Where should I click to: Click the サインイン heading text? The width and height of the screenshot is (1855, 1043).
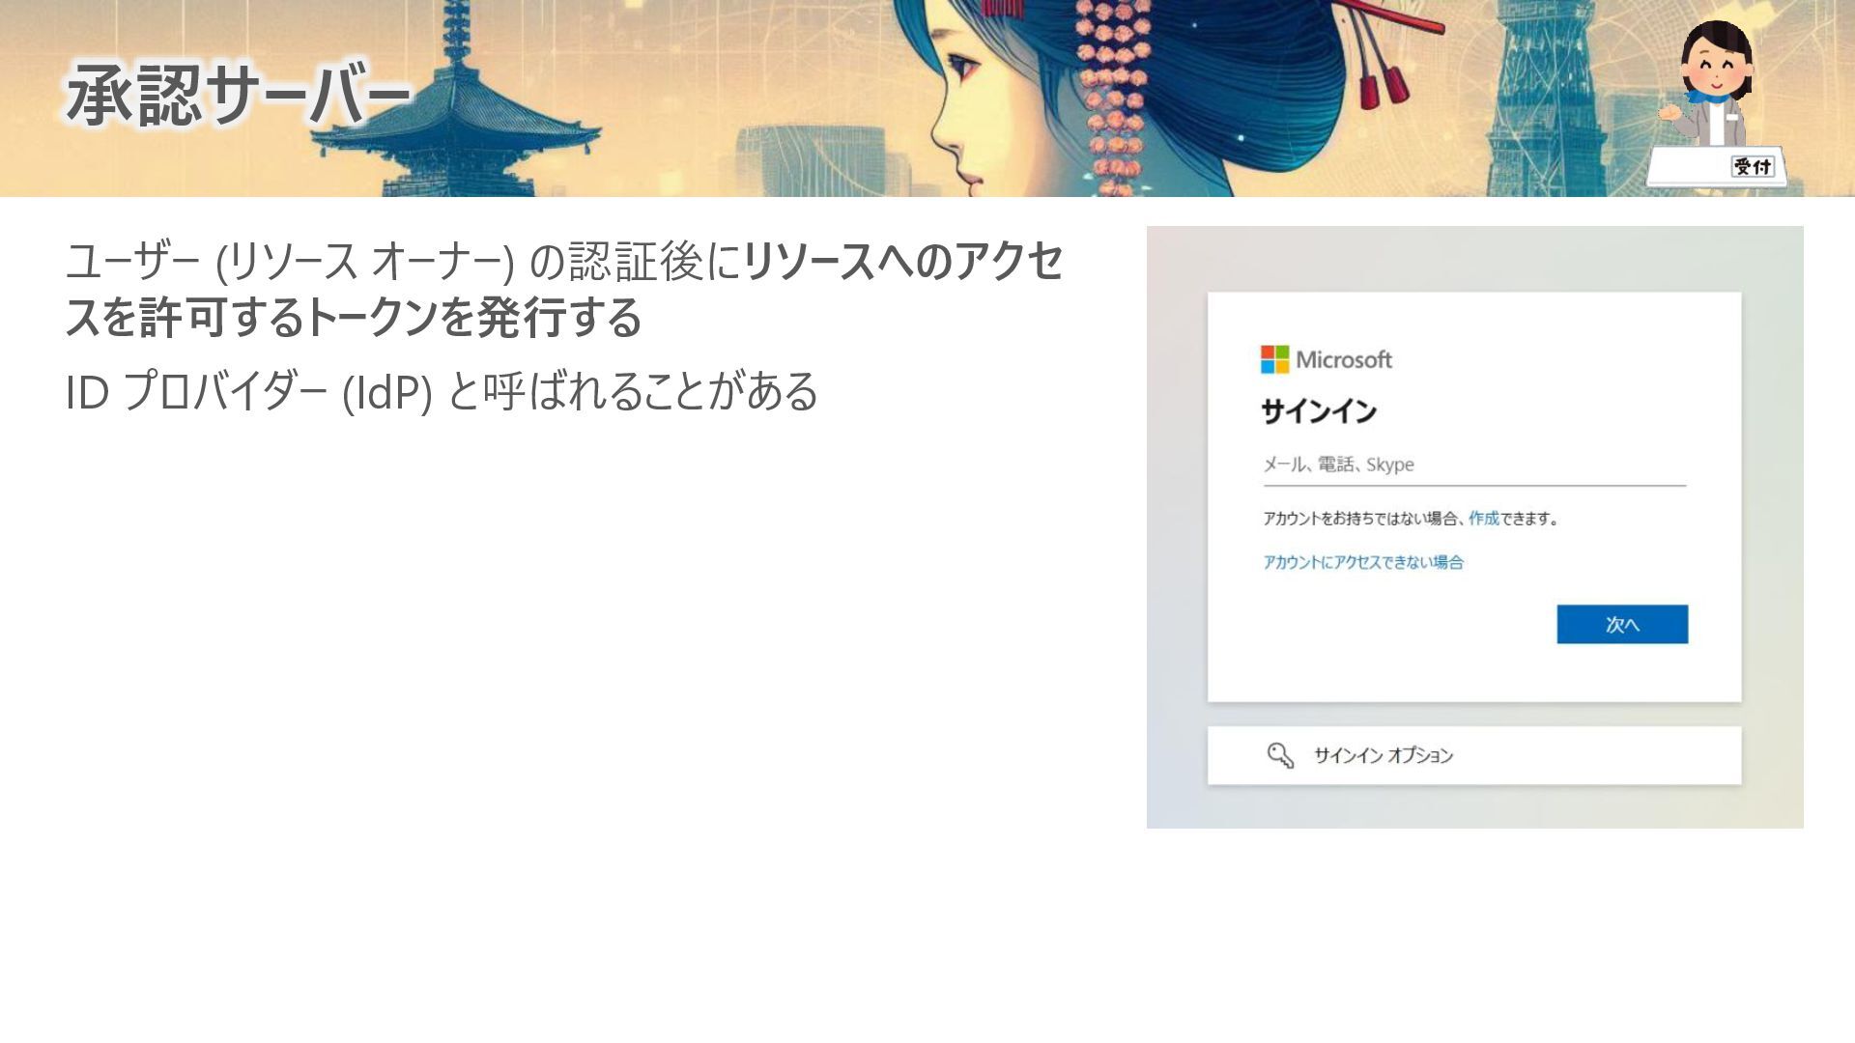tap(1318, 412)
